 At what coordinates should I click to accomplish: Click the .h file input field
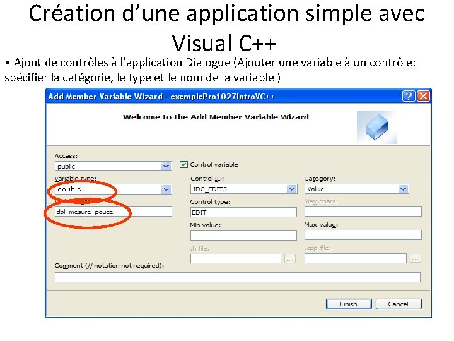(x=236, y=258)
